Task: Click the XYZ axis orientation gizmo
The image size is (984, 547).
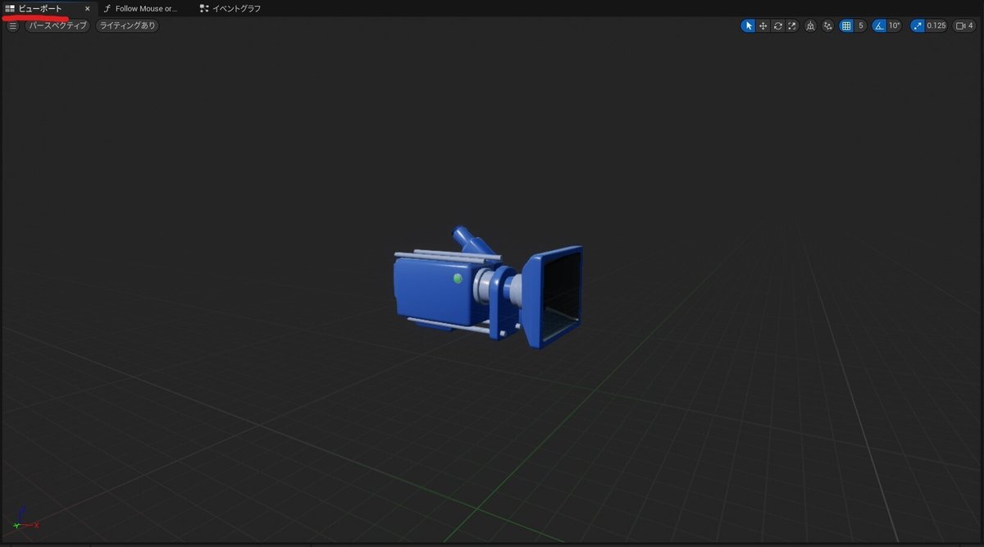Action: (x=25, y=518)
